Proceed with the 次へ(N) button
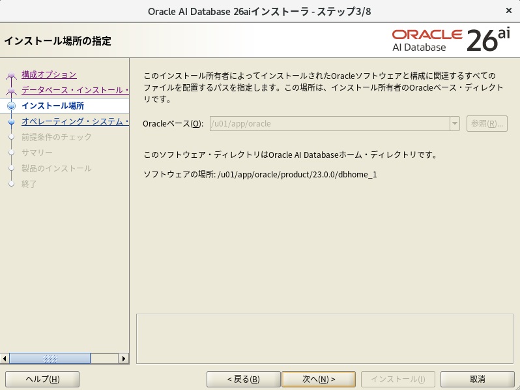This screenshot has width=520, height=390. click(x=319, y=379)
